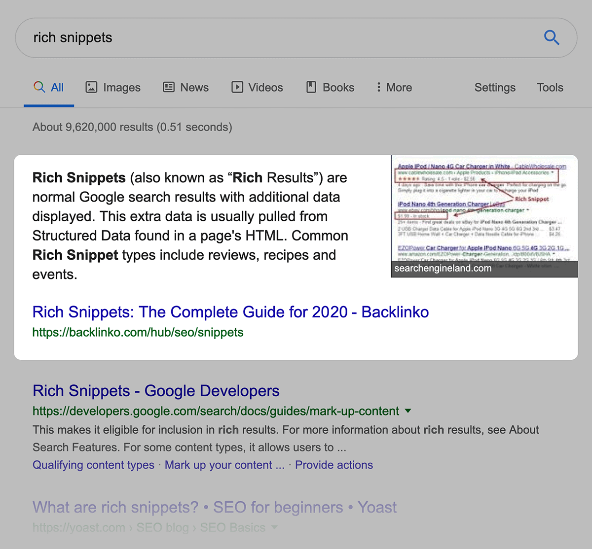The height and width of the screenshot is (549, 592).
Task: Expand the More menu
Action: 394,87
